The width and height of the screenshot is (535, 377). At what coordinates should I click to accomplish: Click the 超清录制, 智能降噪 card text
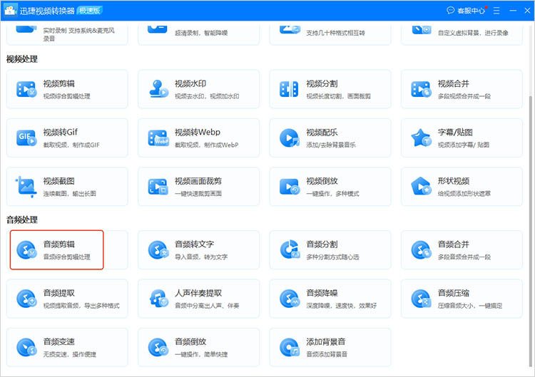pyautogui.click(x=201, y=33)
